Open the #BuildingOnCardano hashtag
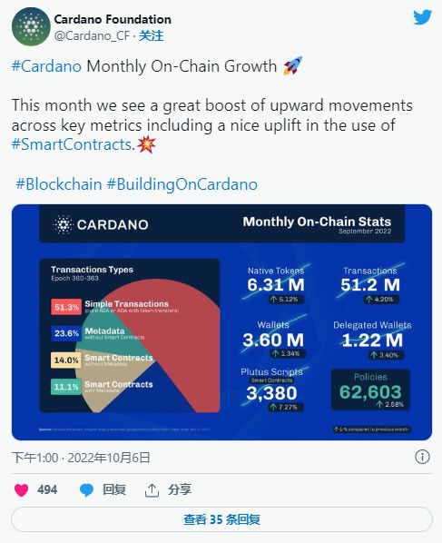 pos(182,184)
